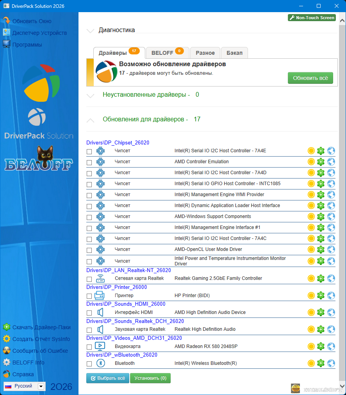
Task: Click the globe icon for AMD Radeon RX 580
Action: point(331,346)
